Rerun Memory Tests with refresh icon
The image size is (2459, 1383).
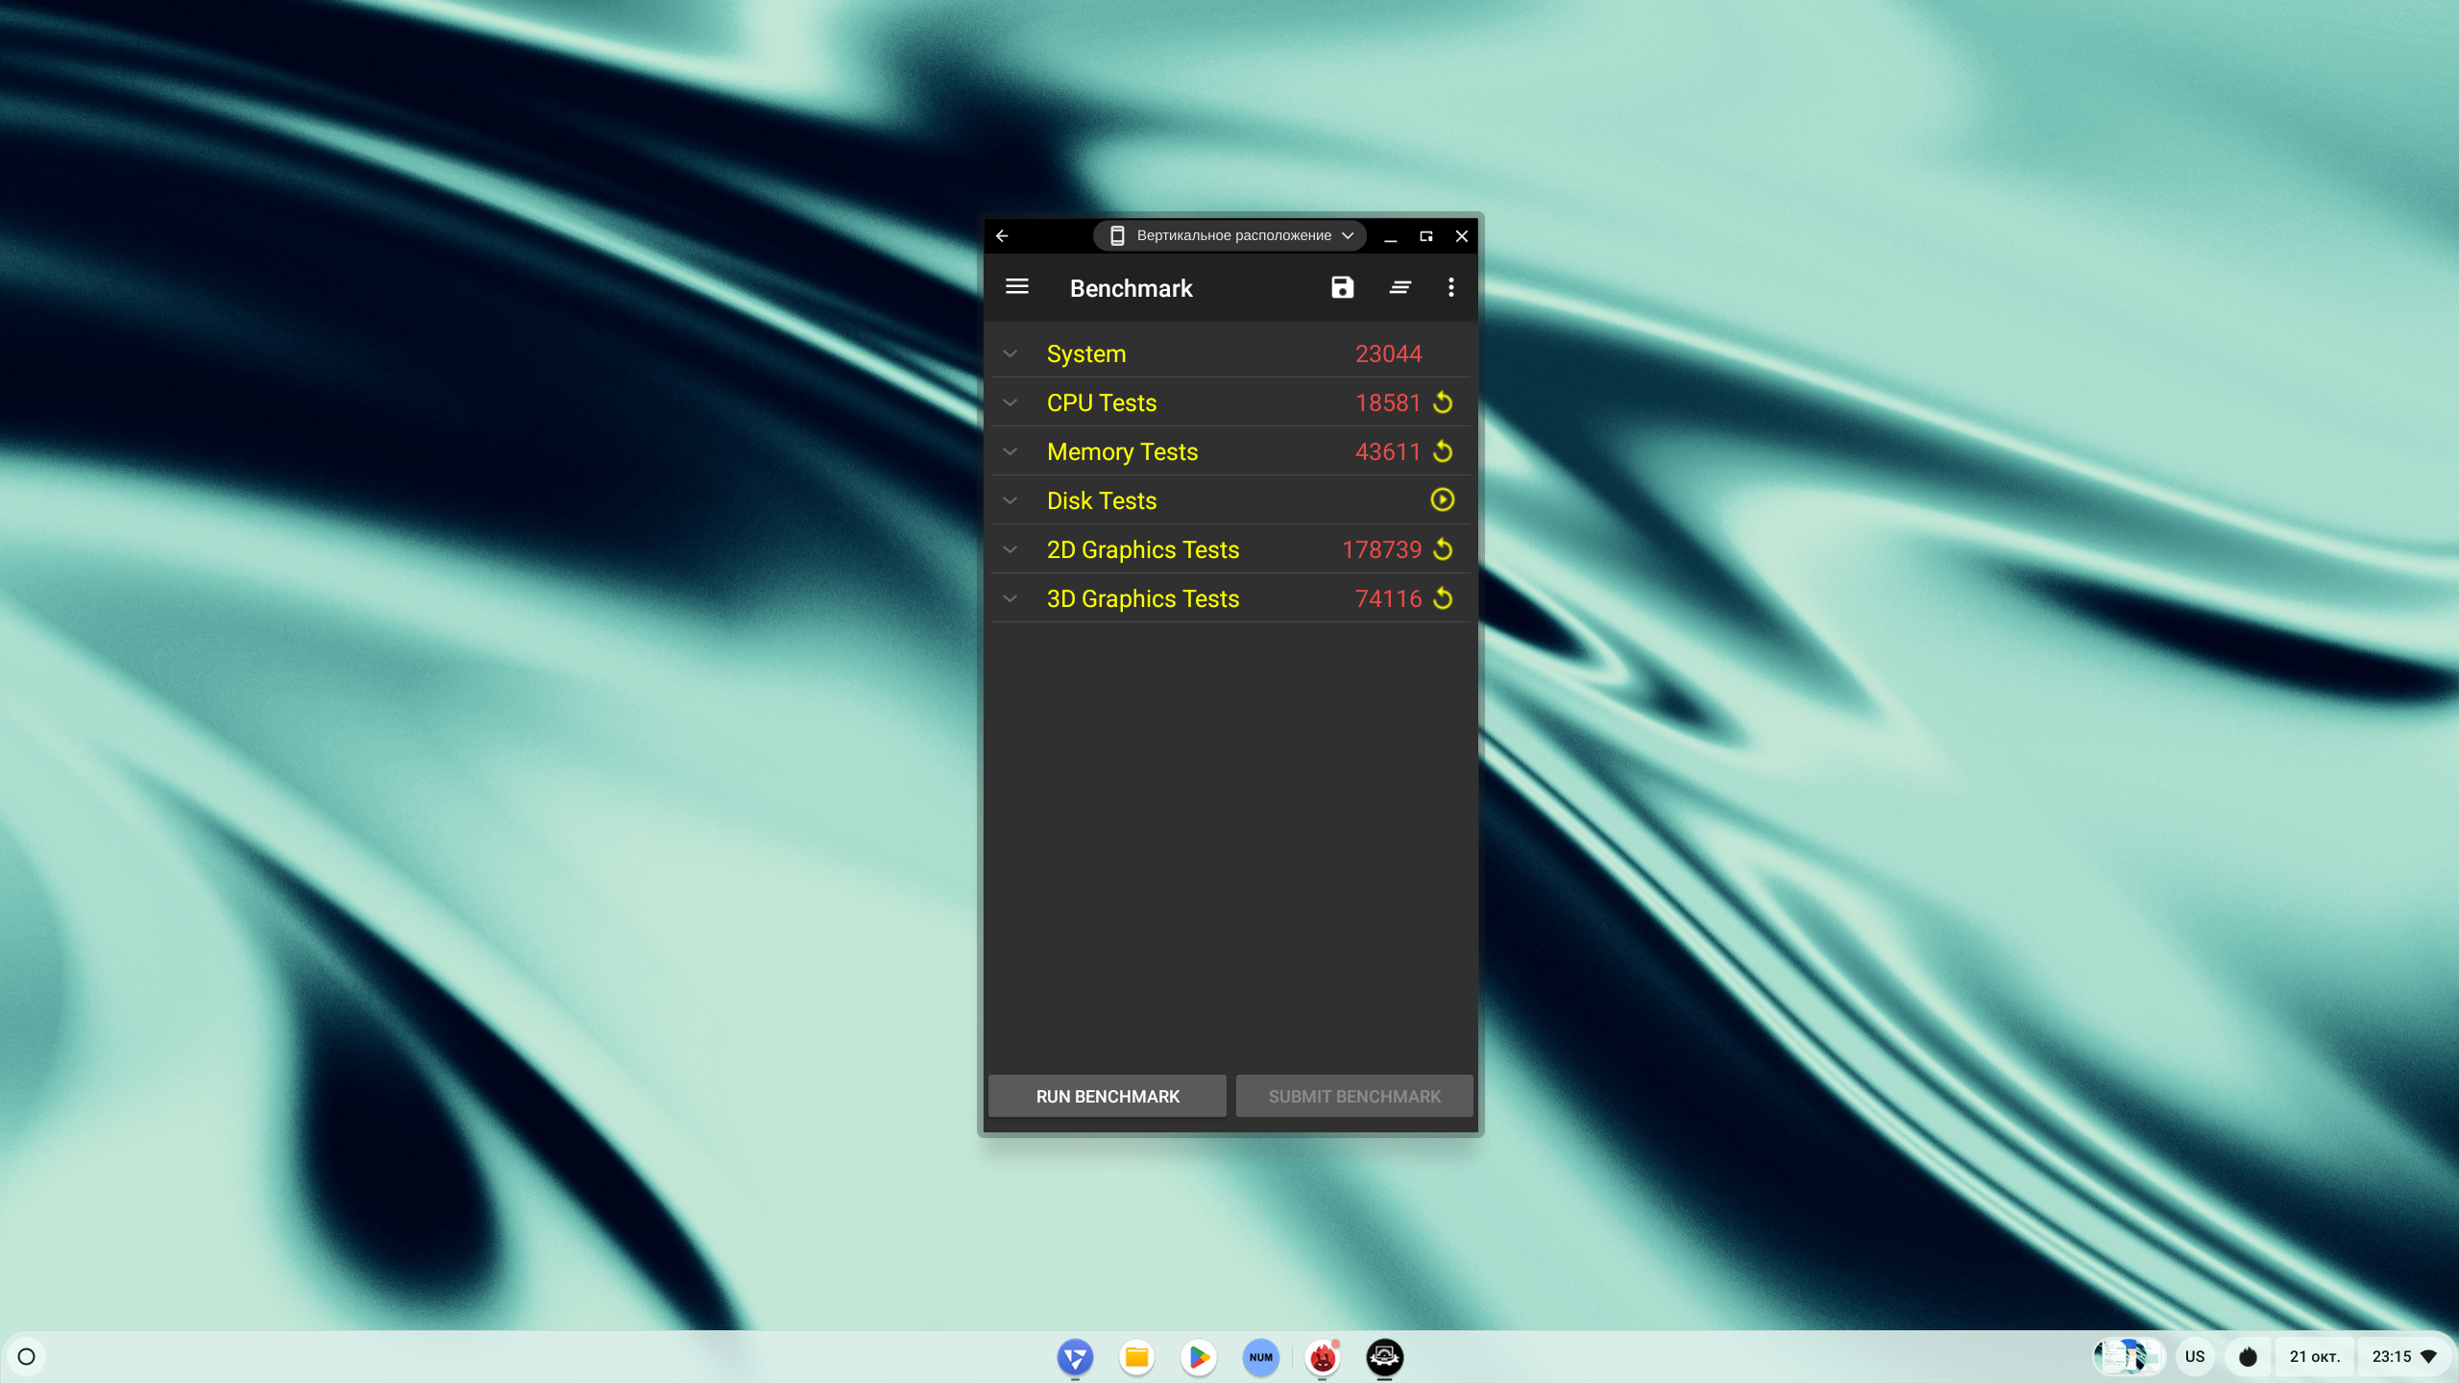click(x=1442, y=451)
